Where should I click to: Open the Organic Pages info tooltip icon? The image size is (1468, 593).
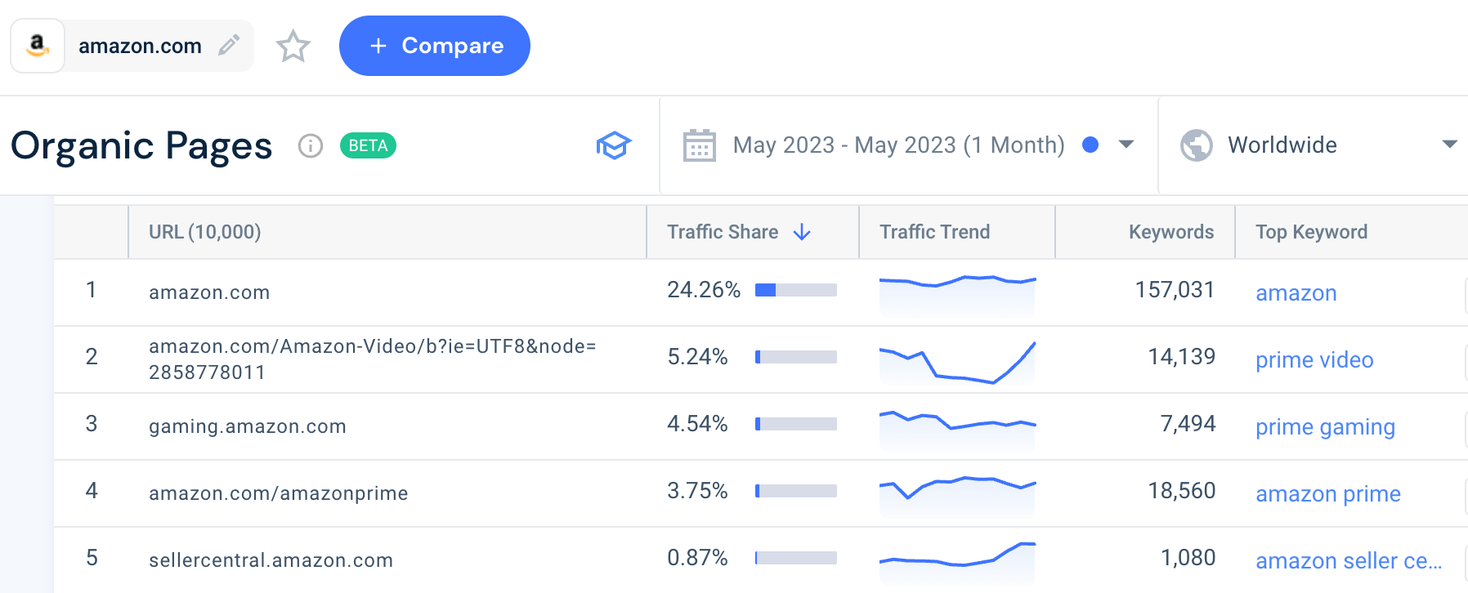point(311,145)
